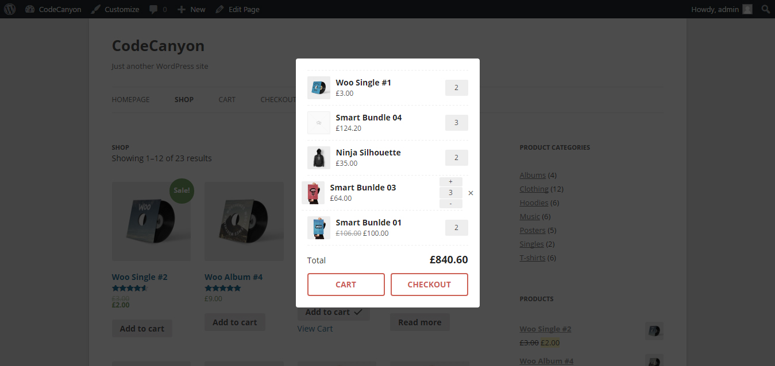Image resolution: width=775 pixels, height=366 pixels.
Task: Increase Smart Bunlde 03 quantity with plus
Action: coord(450,182)
